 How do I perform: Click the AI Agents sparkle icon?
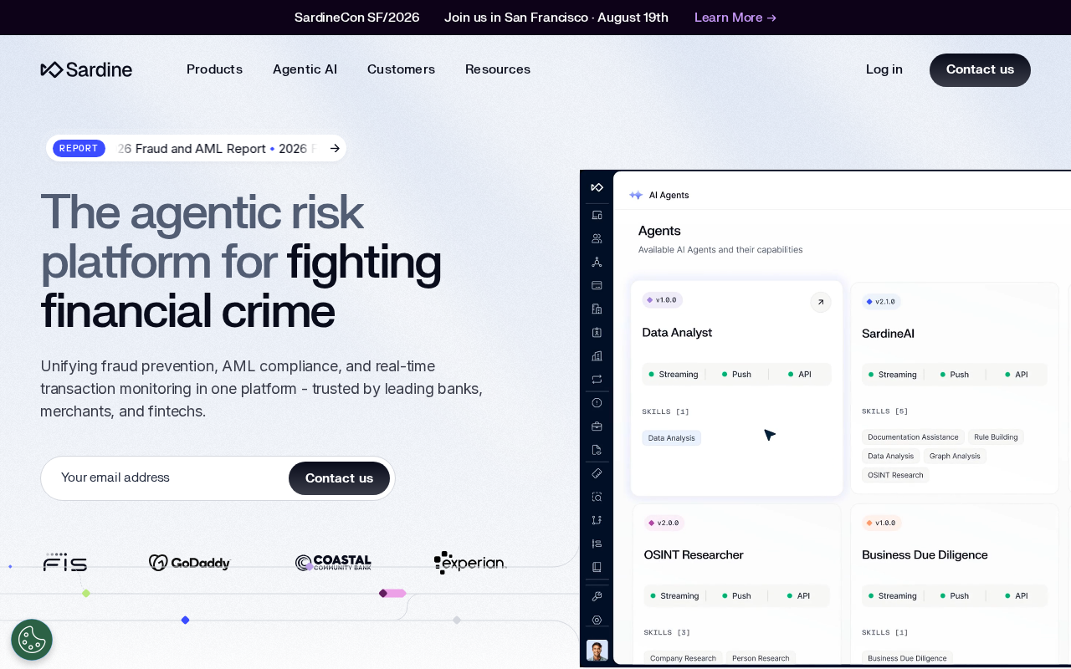pos(636,195)
